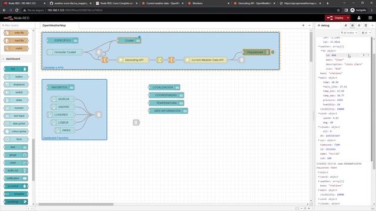Switch to the sidebar context data tab
This screenshot has height=211, width=376.
click(365, 25)
